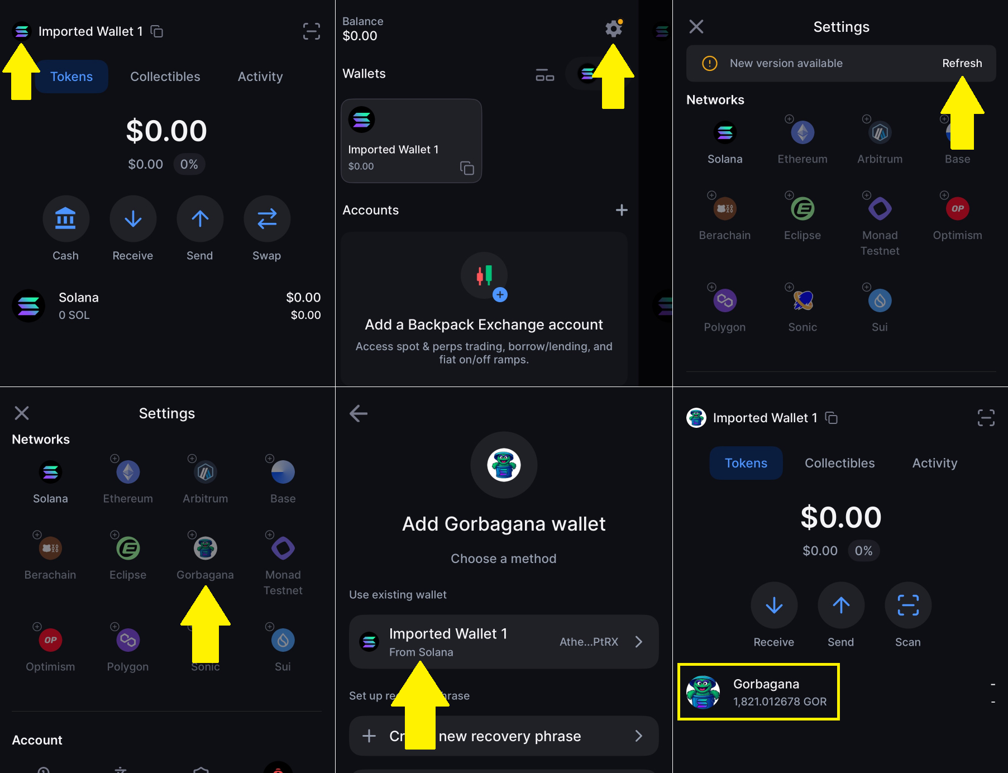Select Base network in Settings listing Gorbagana

[x=283, y=473]
